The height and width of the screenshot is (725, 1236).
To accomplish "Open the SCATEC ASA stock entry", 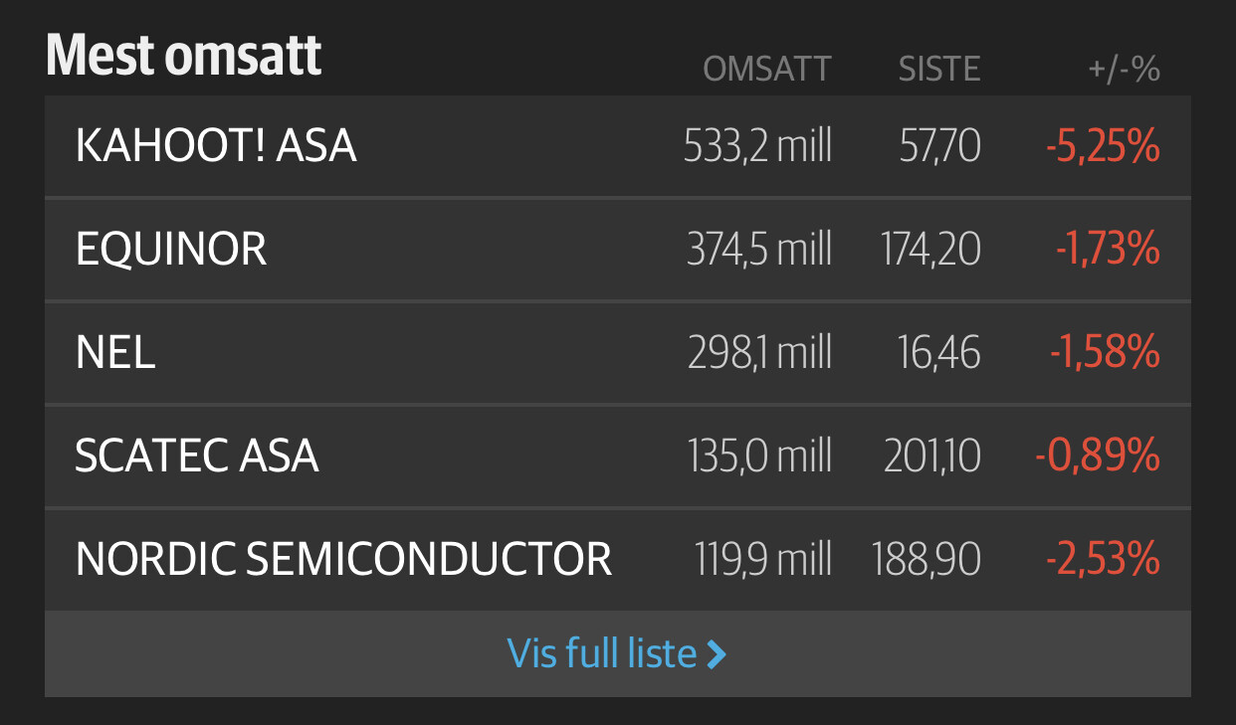I will coord(617,455).
